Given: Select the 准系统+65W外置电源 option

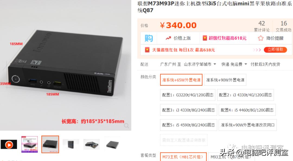Looking at the screenshot, I should pos(181,80).
